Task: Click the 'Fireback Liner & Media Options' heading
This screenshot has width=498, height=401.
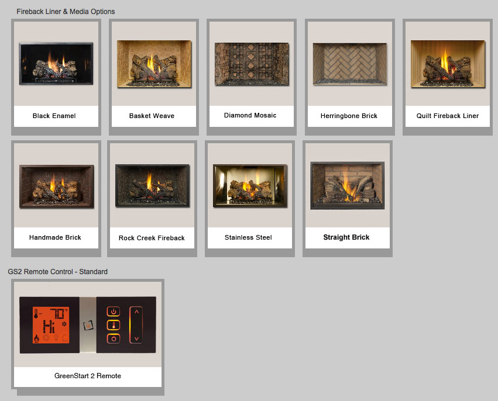Action: 66,12
